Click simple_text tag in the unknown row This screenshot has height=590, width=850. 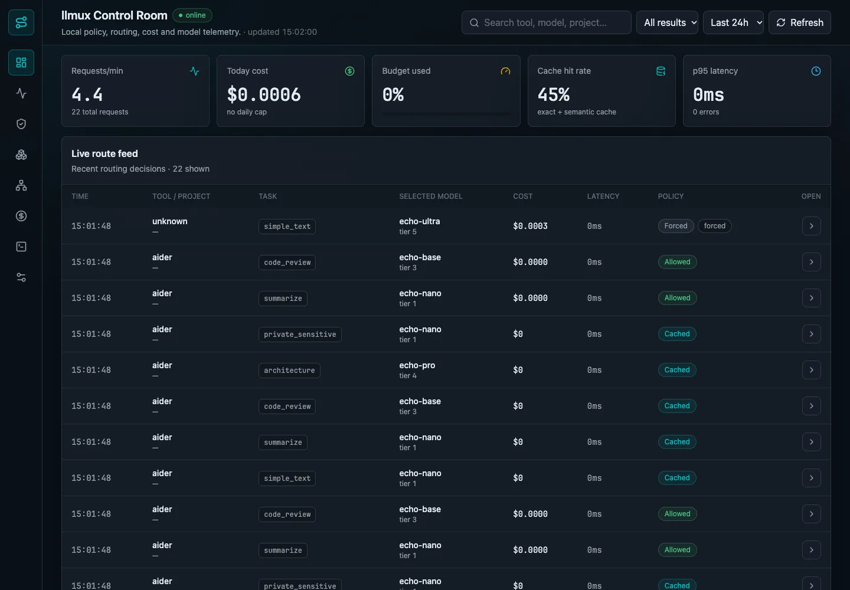pos(287,227)
